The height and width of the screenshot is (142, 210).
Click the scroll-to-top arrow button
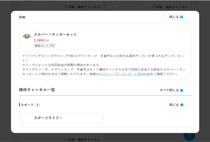(x=189, y=135)
